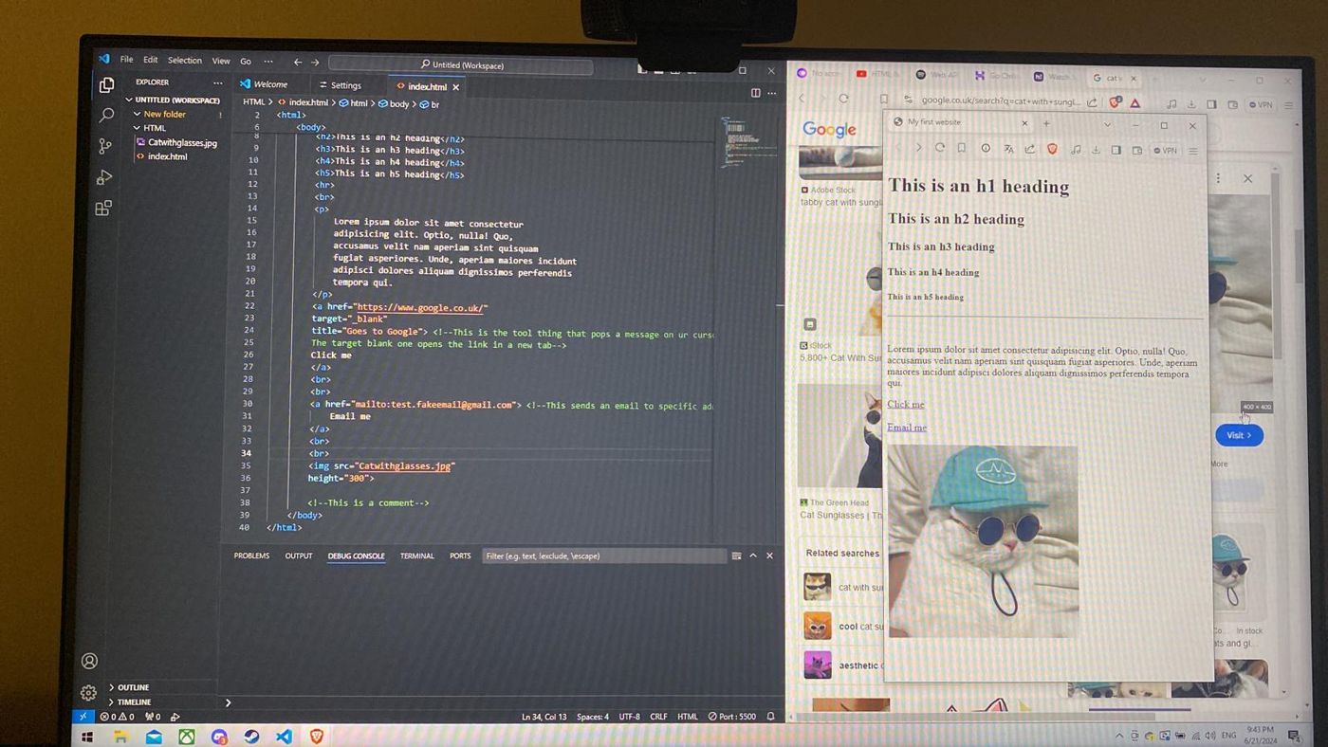Screen dimensions: 1328x747
Task: Click the cat with glasses image on the webpage
Action: tap(983, 541)
